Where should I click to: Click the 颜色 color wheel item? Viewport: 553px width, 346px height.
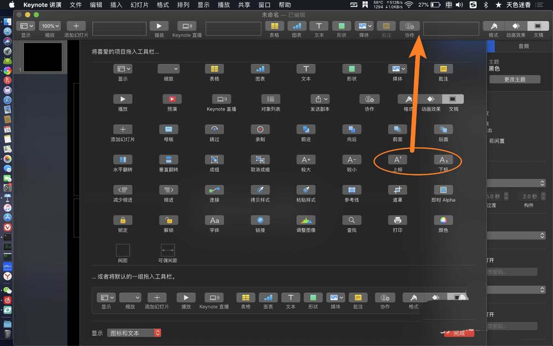[x=443, y=220]
